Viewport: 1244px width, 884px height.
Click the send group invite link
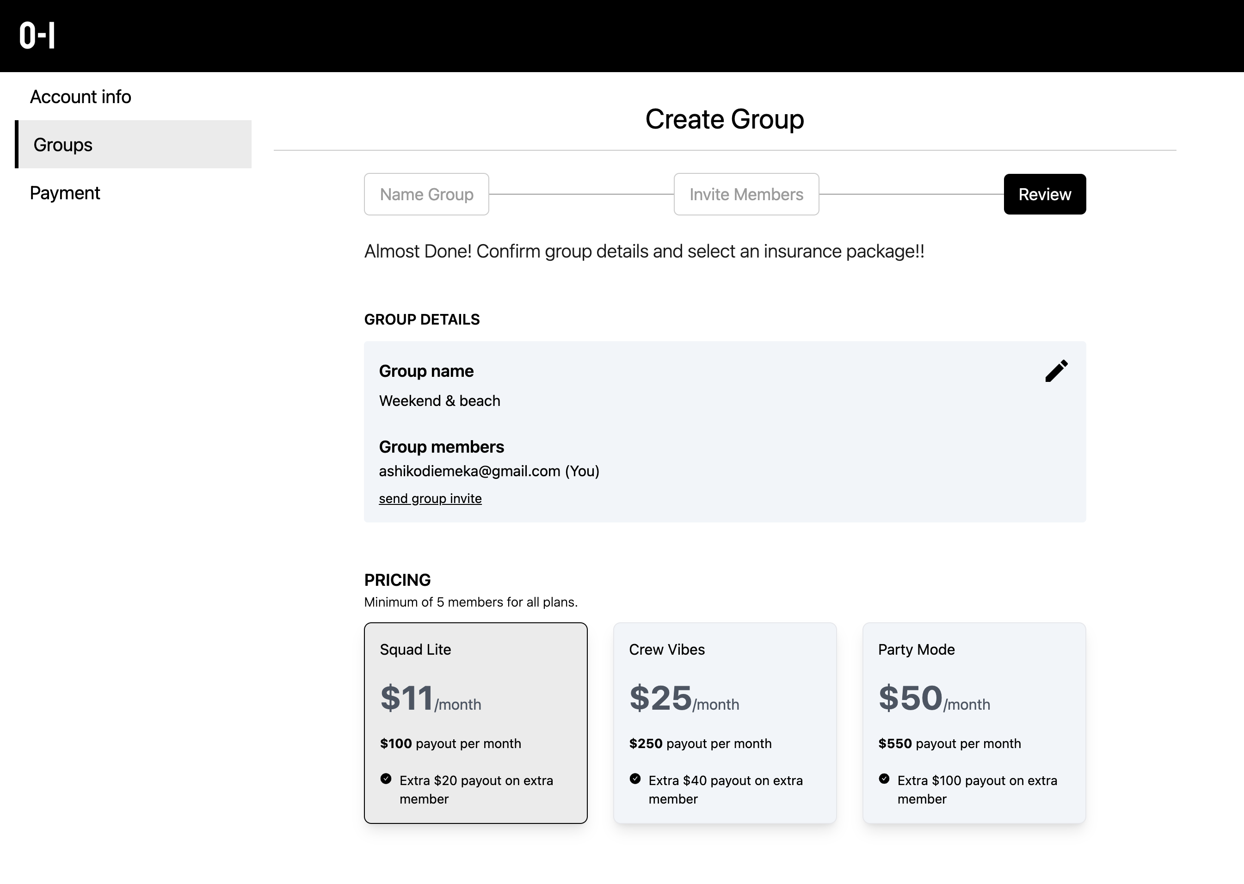click(430, 498)
